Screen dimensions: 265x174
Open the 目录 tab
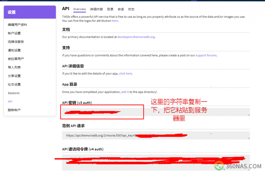[x=110, y=9]
